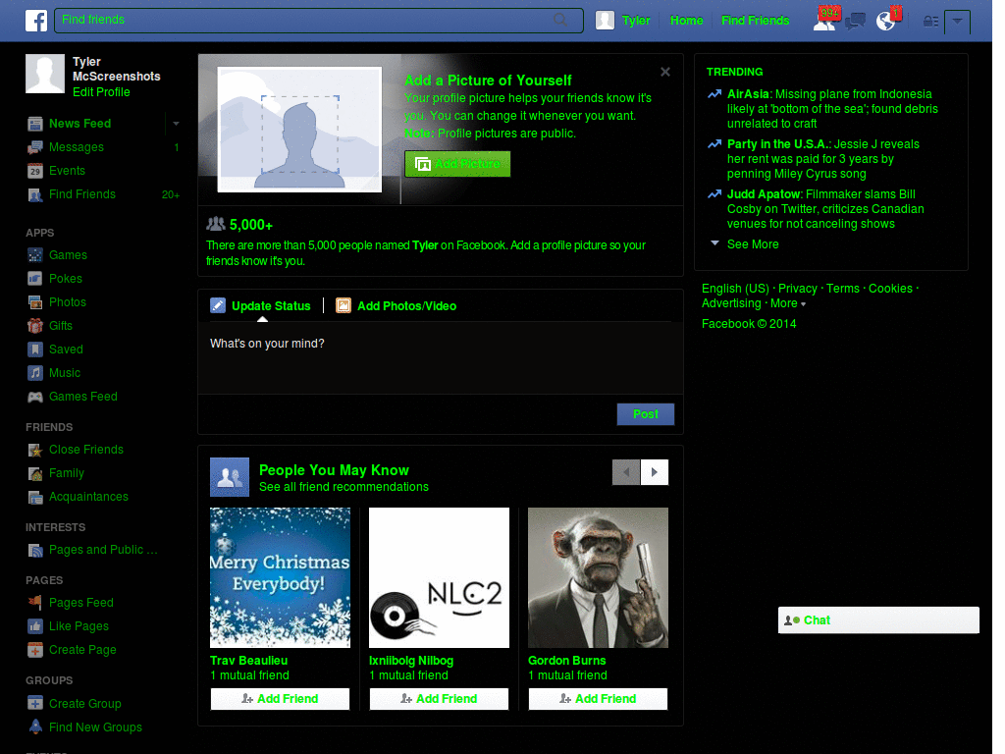
Task: Click the Music note icon
Action: (35, 373)
